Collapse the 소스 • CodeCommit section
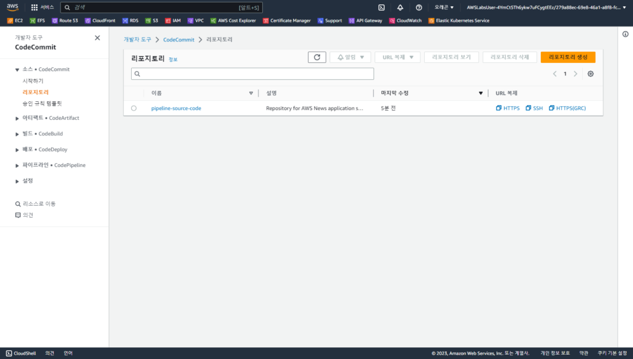633x359 pixels. pyautogui.click(x=17, y=70)
